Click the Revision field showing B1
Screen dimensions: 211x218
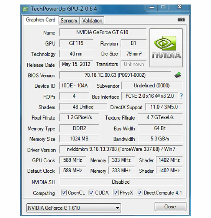[133, 43]
